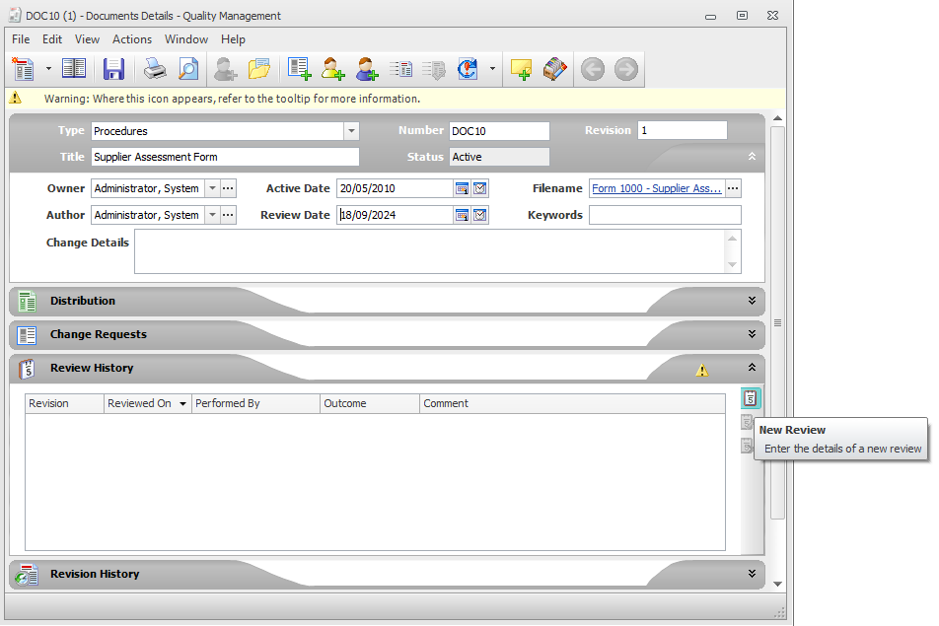This screenshot has height=626, width=939.
Task: Open the Review Date calendar picker
Action: coord(462,215)
